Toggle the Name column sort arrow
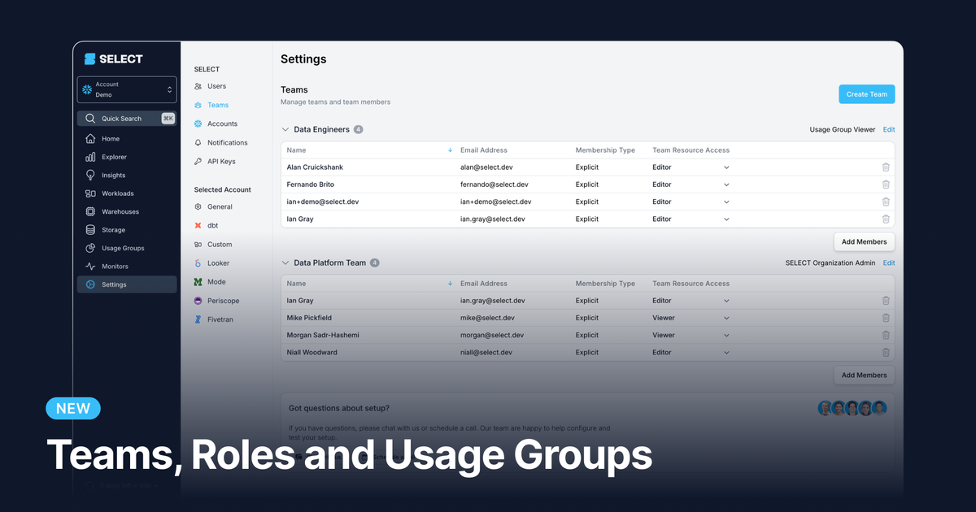Screen dimensions: 976x512 coord(450,150)
